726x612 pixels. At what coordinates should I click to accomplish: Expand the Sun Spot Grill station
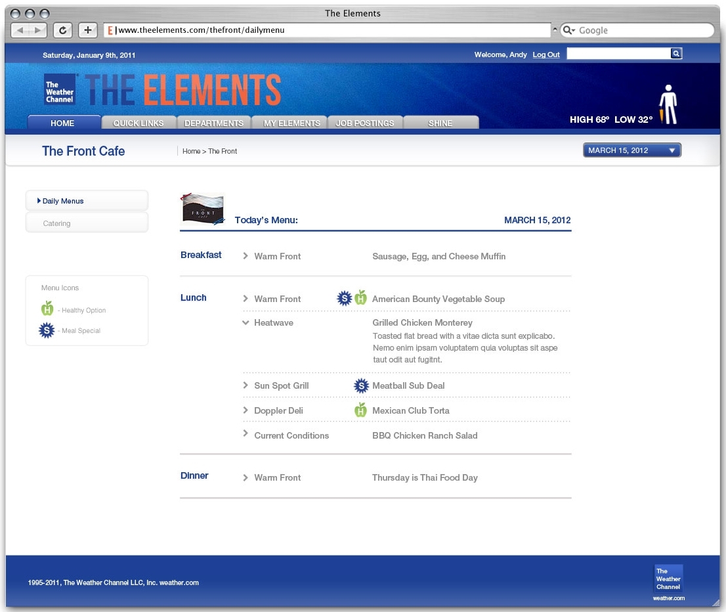click(246, 385)
